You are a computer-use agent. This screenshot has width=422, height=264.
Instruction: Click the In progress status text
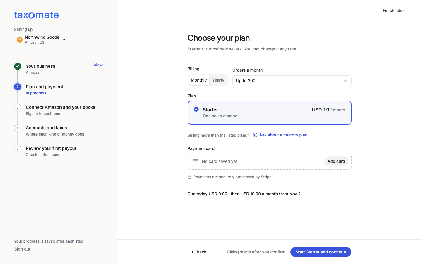coord(36,93)
